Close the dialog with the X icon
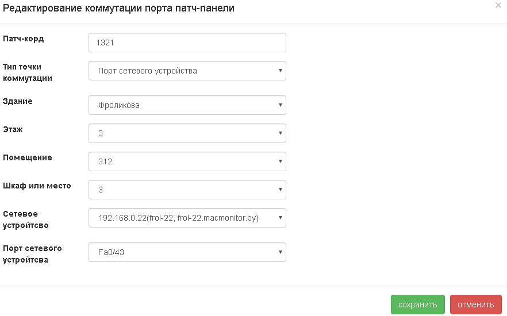This screenshot has height=316, width=507. [498, 5]
